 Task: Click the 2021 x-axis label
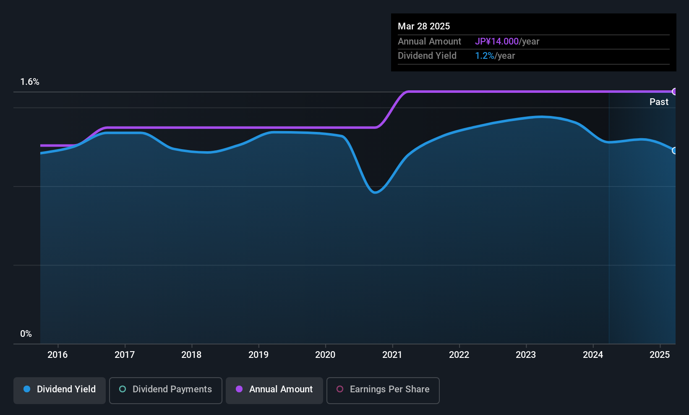(392, 355)
